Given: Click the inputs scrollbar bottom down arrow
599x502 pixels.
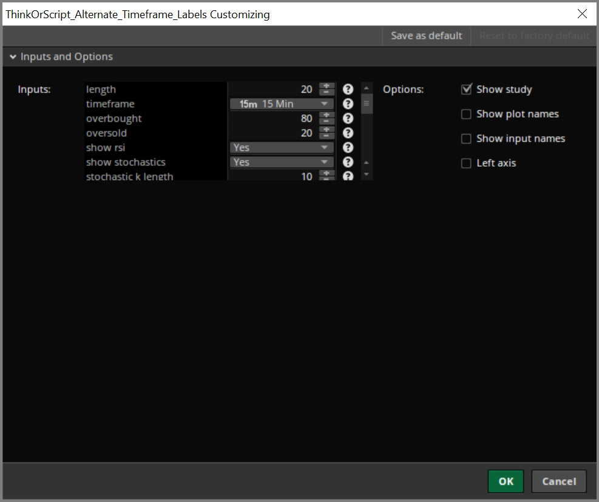Looking at the screenshot, I should point(367,175).
